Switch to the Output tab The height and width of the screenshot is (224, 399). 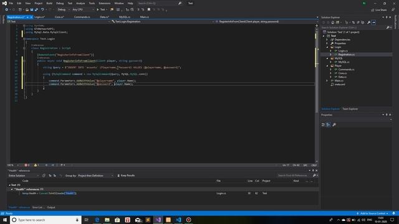coord(51,207)
